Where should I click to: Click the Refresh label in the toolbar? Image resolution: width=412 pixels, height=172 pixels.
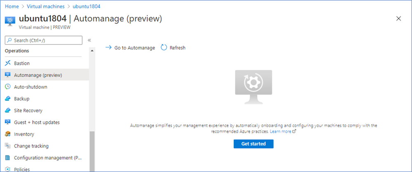point(178,48)
